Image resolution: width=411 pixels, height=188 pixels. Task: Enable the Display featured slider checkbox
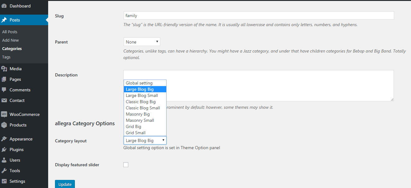[x=126, y=165]
